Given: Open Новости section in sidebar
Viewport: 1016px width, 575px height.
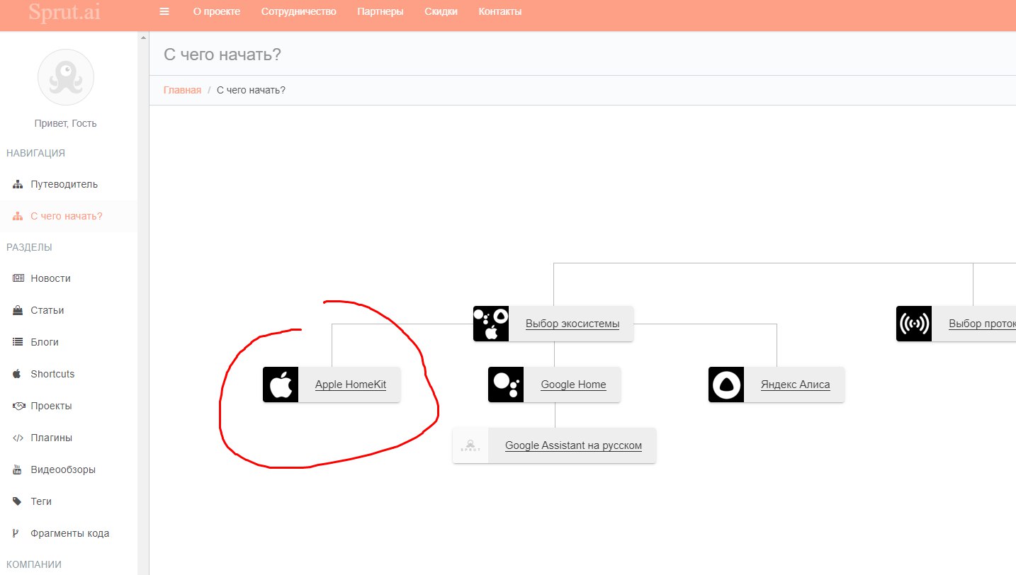Looking at the screenshot, I should coord(69,278).
